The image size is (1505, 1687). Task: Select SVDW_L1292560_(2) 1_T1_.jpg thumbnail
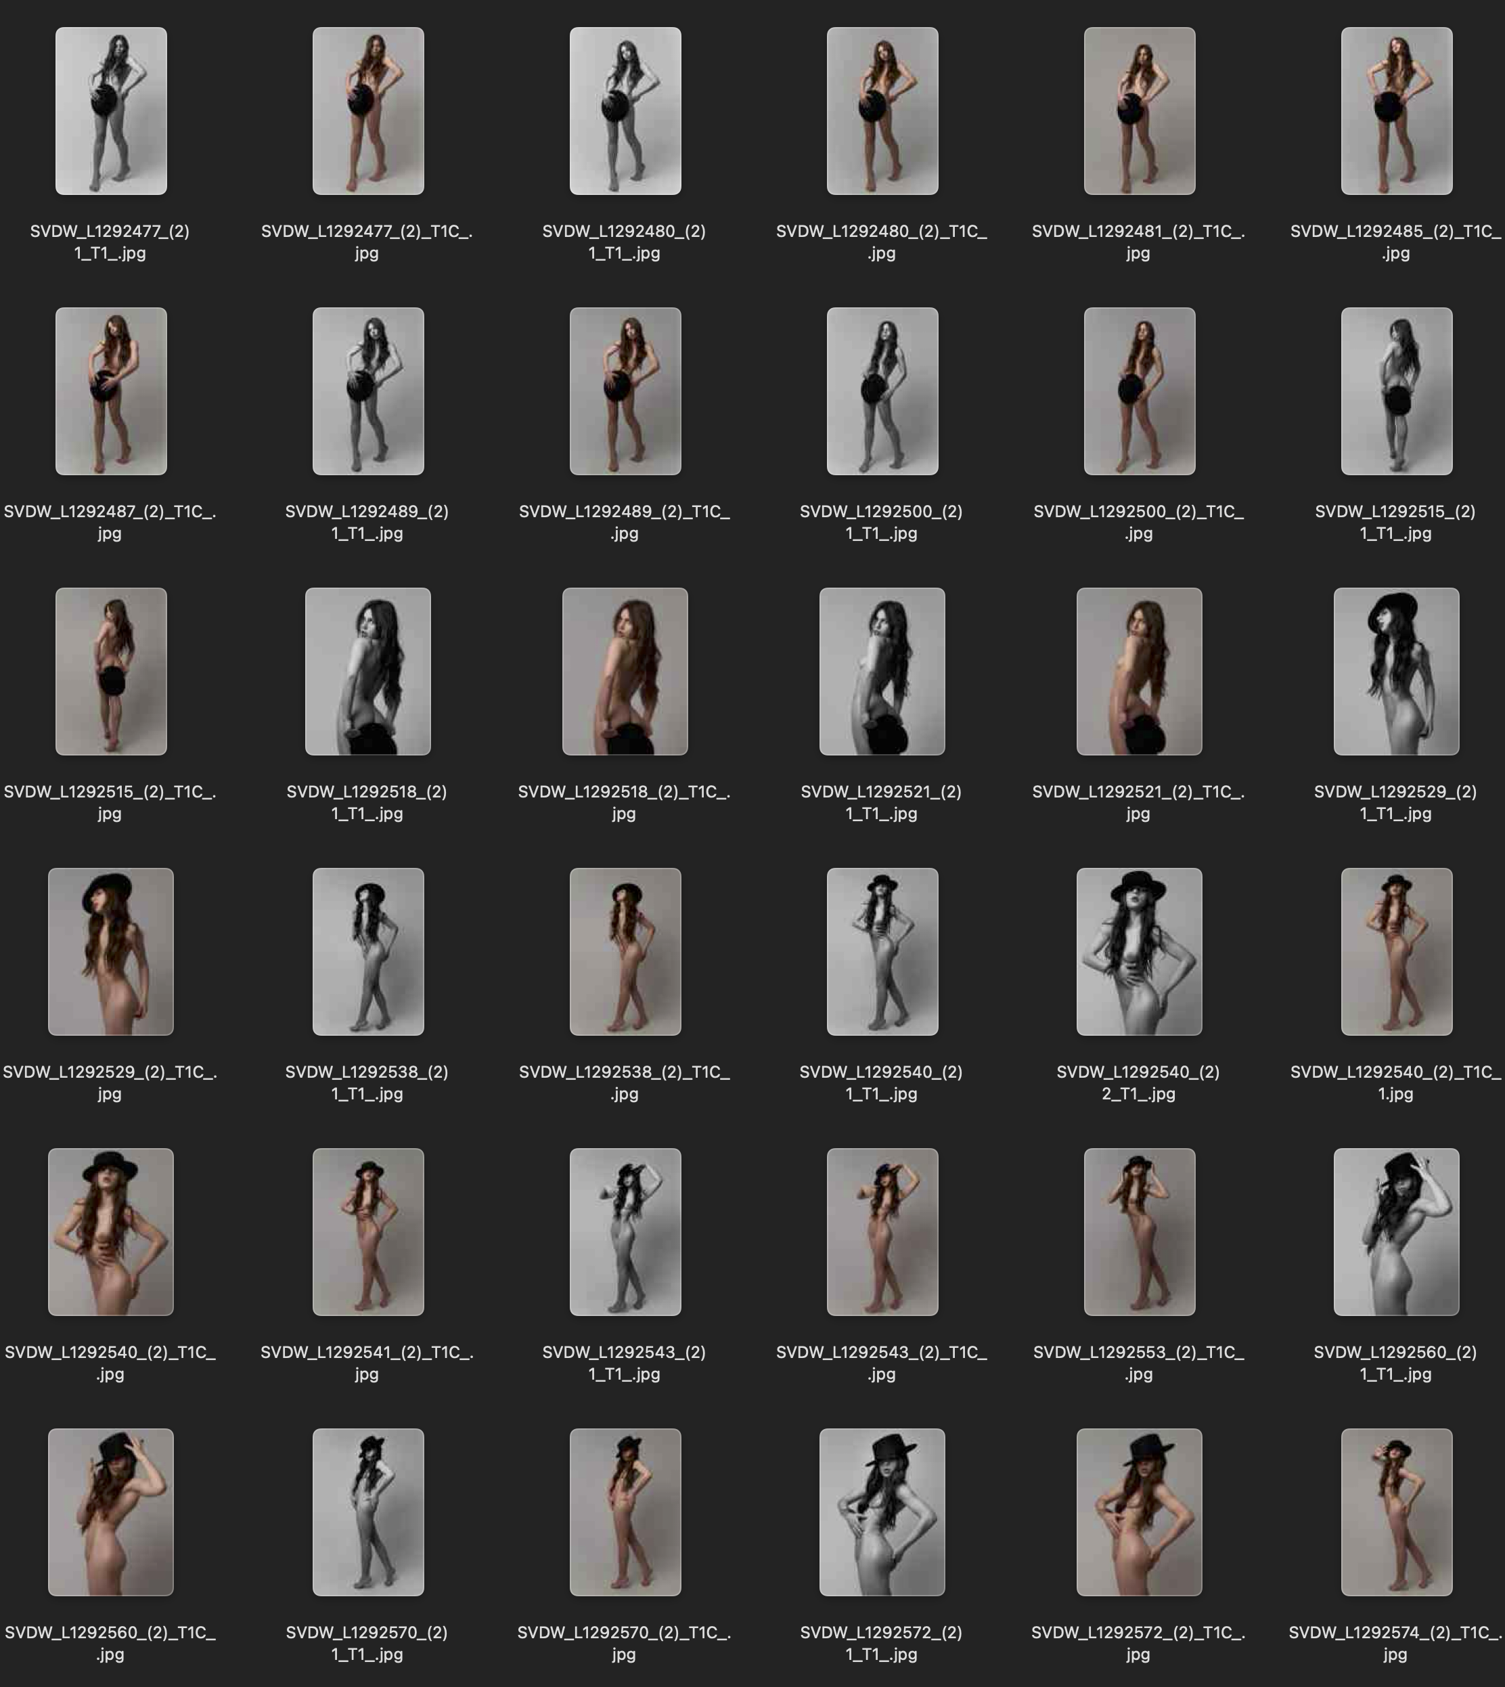(1397, 1232)
